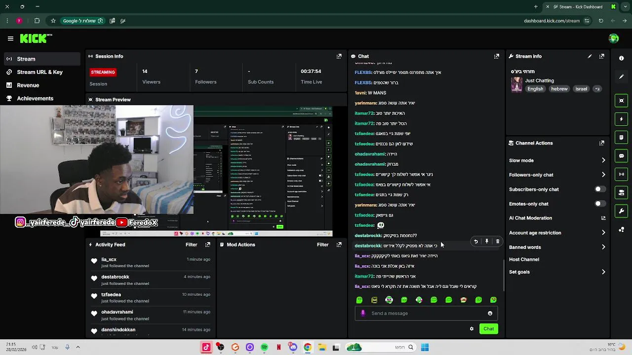Click Host Channel action
The width and height of the screenshot is (632, 355).
pos(524,259)
